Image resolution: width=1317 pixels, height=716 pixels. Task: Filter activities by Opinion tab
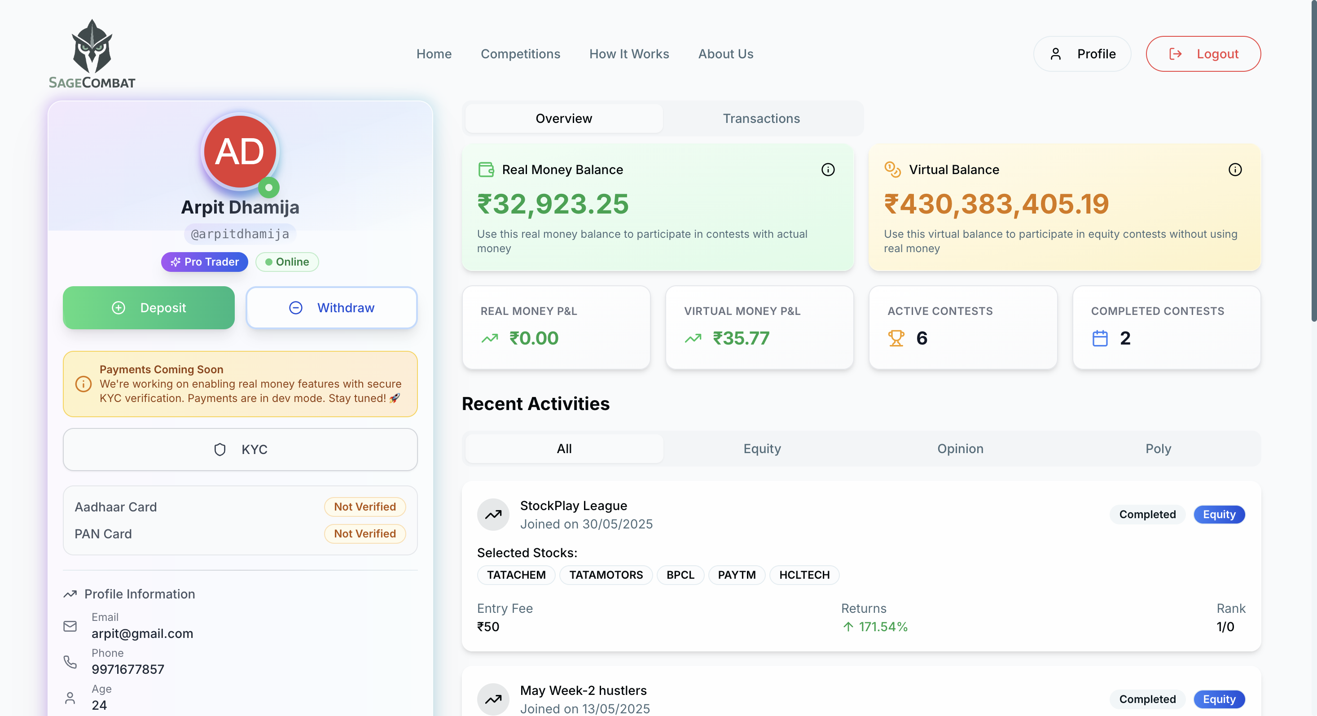pos(960,449)
